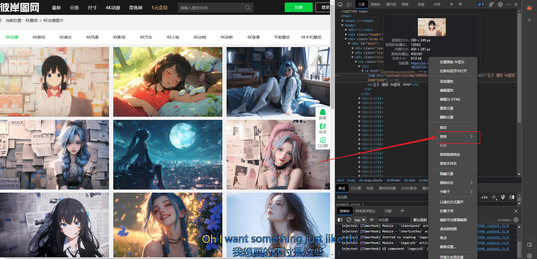This screenshot has height=259, width=537.
Task: Open the full moon night city wallpaper
Action: tap(168, 155)
